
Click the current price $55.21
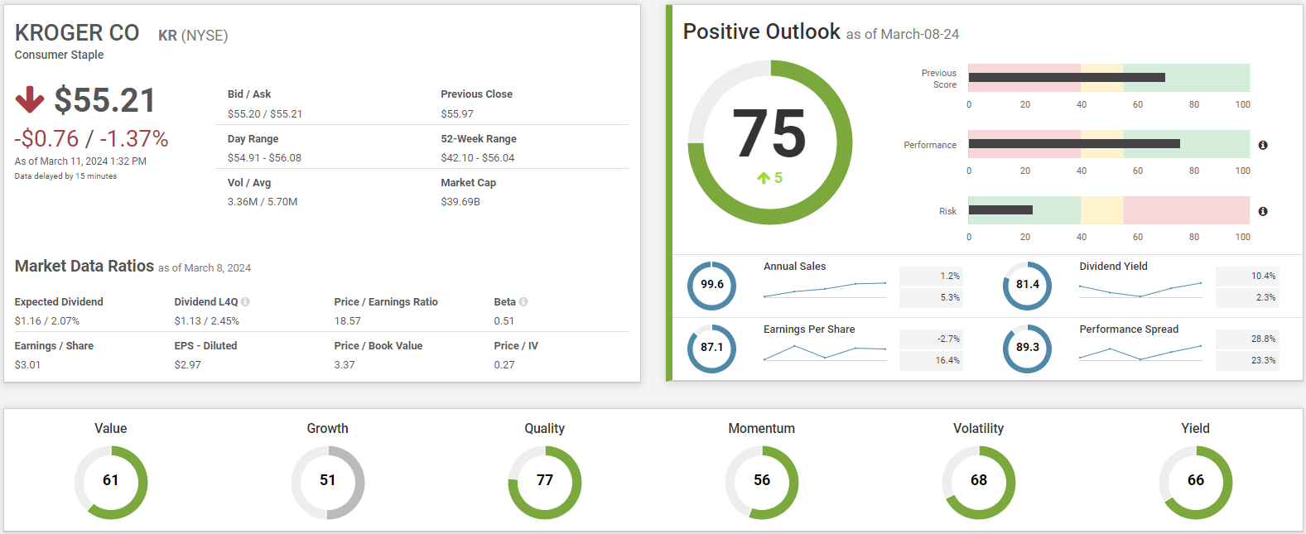pyautogui.click(x=105, y=100)
